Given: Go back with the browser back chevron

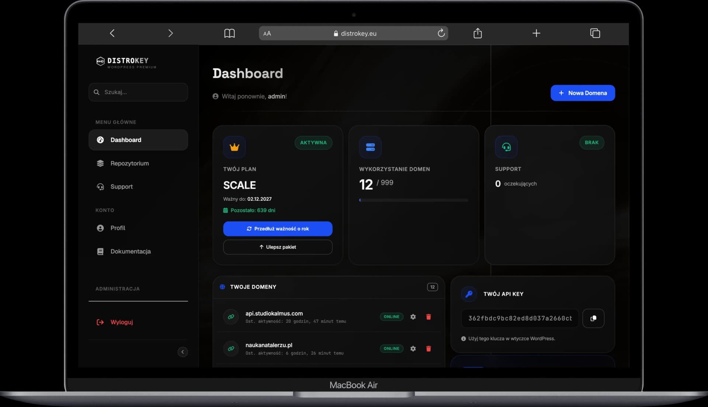Looking at the screenshot, I should [112, 33].
